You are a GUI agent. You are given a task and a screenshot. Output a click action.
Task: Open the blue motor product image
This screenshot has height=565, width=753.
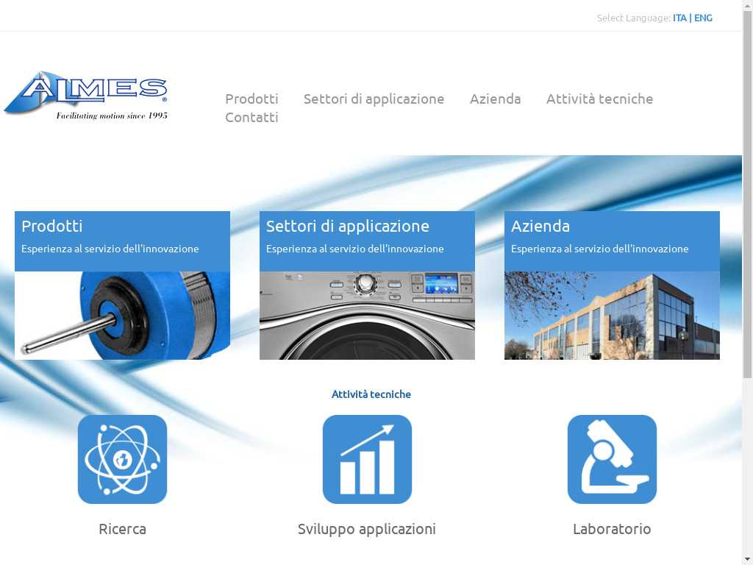coord(122,316)
